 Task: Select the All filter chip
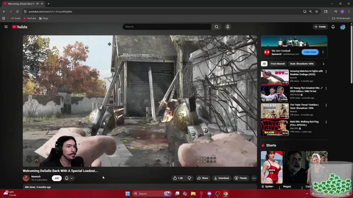pyautogui.click(x=264, y=64)
